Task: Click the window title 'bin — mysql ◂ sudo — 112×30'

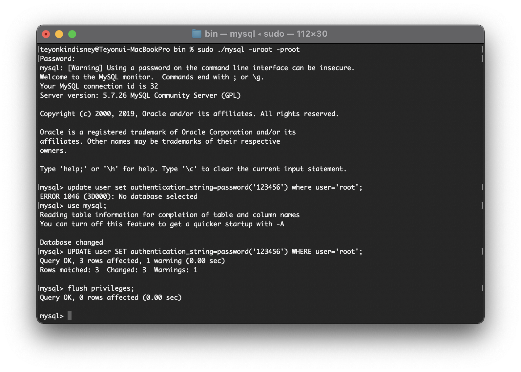Action: pos(266,34)
